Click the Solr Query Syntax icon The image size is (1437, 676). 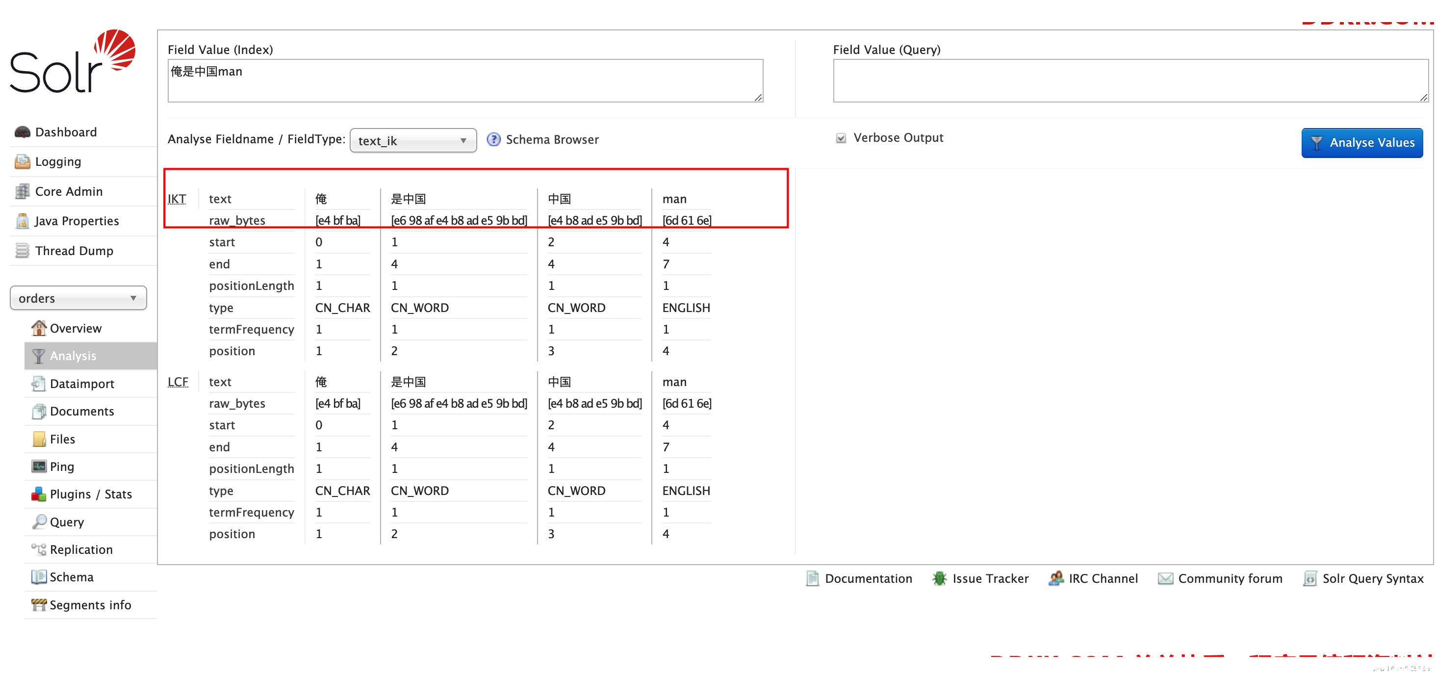1310,578
